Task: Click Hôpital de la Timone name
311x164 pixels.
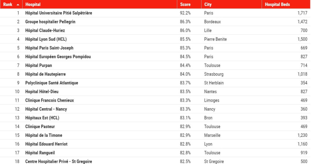Action: 43,135
